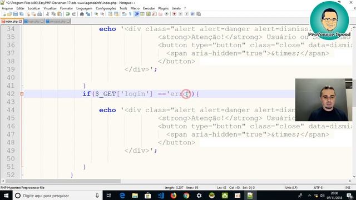This screenshot has width=356, height=200.
Task: Cut selection using the scissors icon
Action: pyautogui.click(x=48, y=14)
